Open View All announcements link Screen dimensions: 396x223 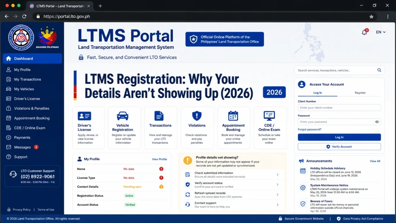click(x=375, y=161)
